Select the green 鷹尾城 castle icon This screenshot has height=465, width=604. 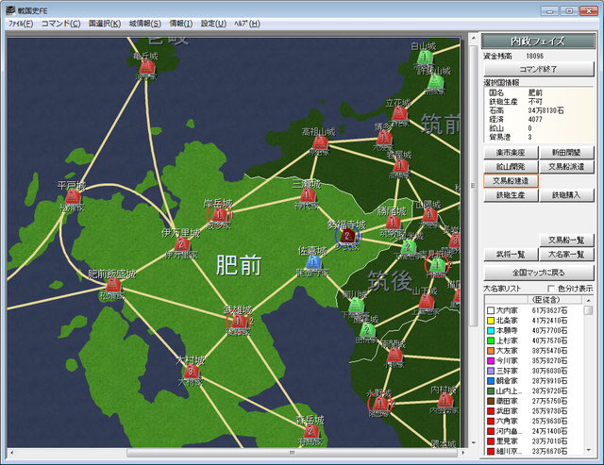[367, 330]
